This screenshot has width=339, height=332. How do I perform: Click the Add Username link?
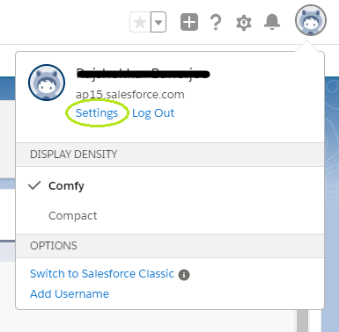point(70,294)
